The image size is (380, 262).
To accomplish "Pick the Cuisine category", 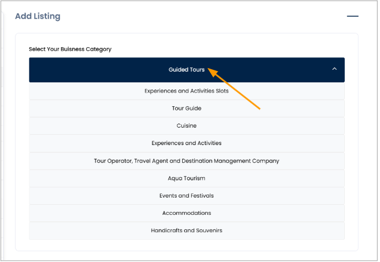I will click(x=186, y=126).
